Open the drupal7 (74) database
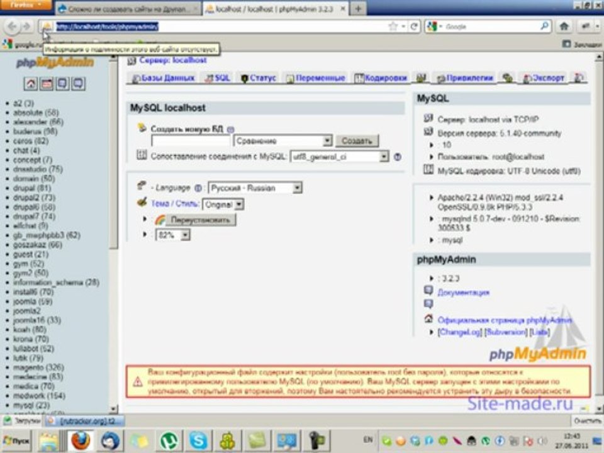Image resolution: width=604 pixels, height=453 pixels. tap(34, 216)
